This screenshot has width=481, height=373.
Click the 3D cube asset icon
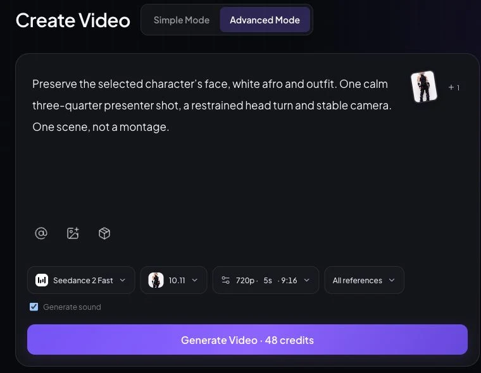104,233
